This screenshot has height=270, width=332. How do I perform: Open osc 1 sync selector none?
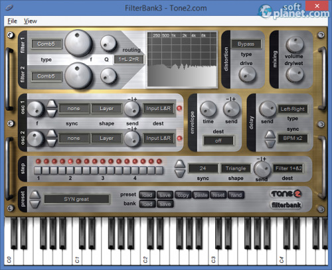(x=74, y=109)
